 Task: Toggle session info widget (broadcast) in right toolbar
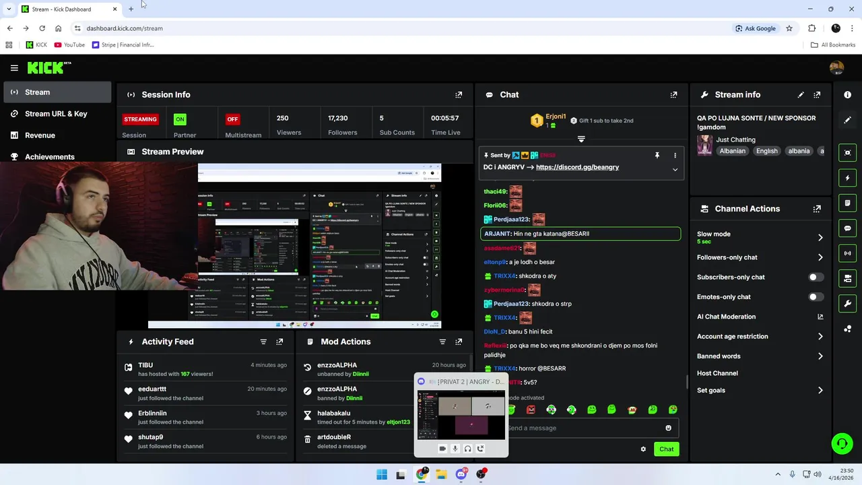(847, 253)
